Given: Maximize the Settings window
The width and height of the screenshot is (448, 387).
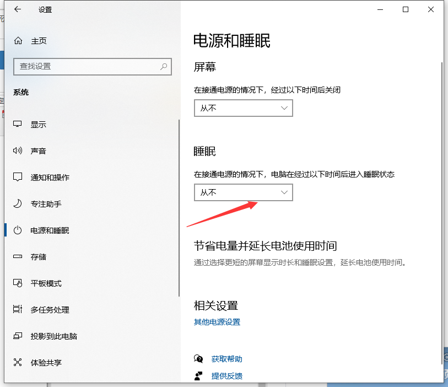Looking at the screenshot, I should (406, 9).
